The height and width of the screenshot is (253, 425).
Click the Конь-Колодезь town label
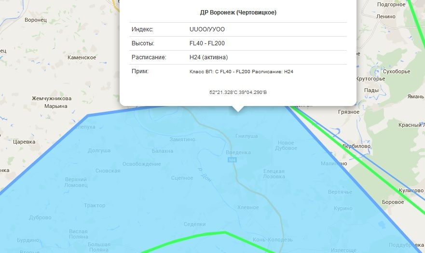click(273, 240)
